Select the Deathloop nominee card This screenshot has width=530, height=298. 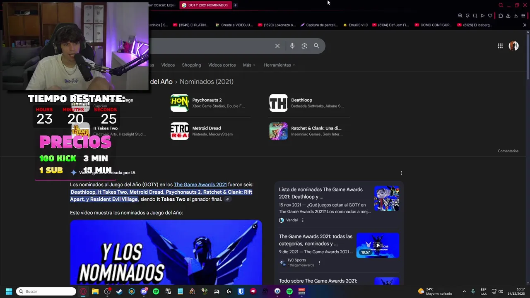[x=309, y=103]
